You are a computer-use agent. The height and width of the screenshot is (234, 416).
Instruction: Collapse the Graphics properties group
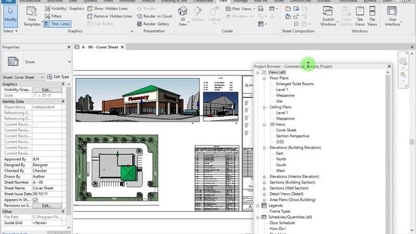[x=63, y=84]
